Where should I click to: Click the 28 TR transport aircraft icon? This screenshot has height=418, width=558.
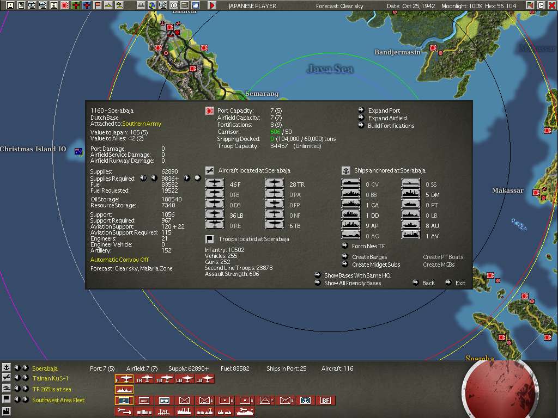tap(275, 184)
